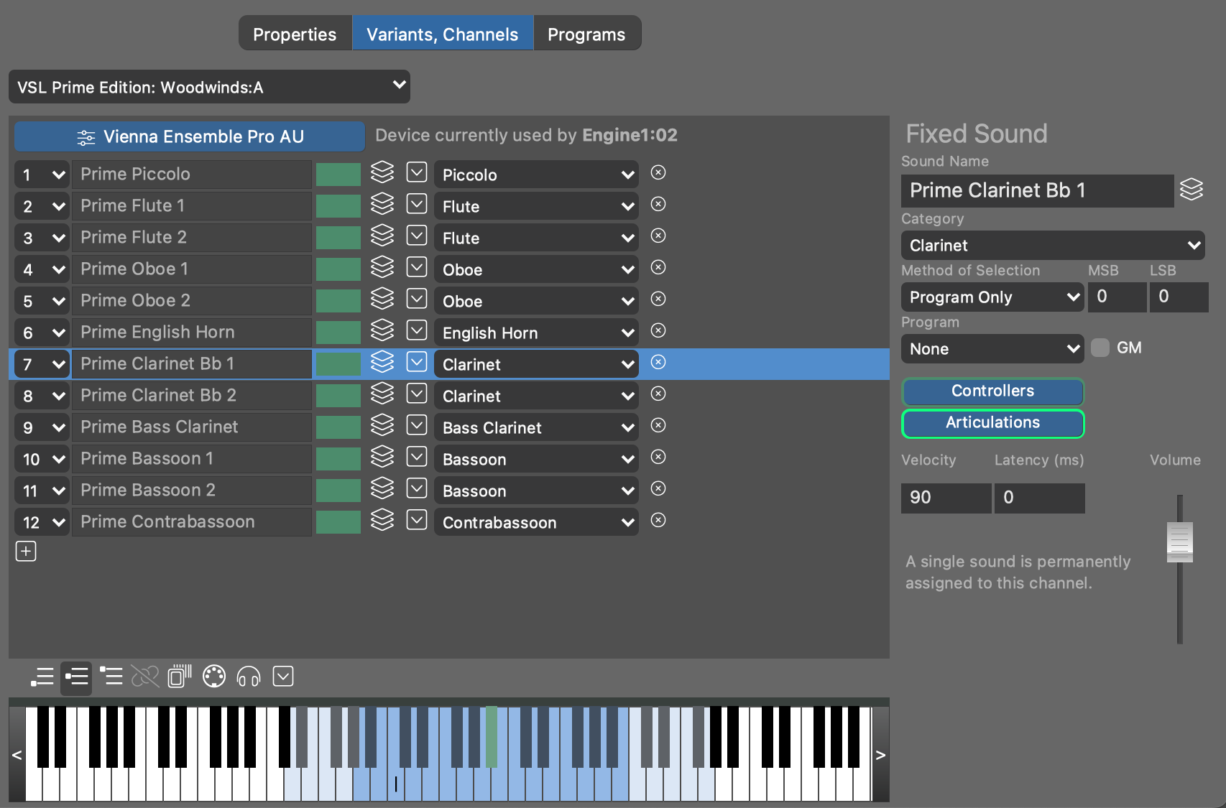This screenshot has height=808, width=1226.
Task: Add a new channel with the plus icon
Action: [26, 551]
